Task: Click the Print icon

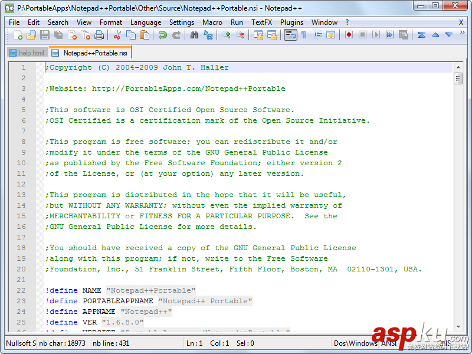Action: [x=99, y=35]
